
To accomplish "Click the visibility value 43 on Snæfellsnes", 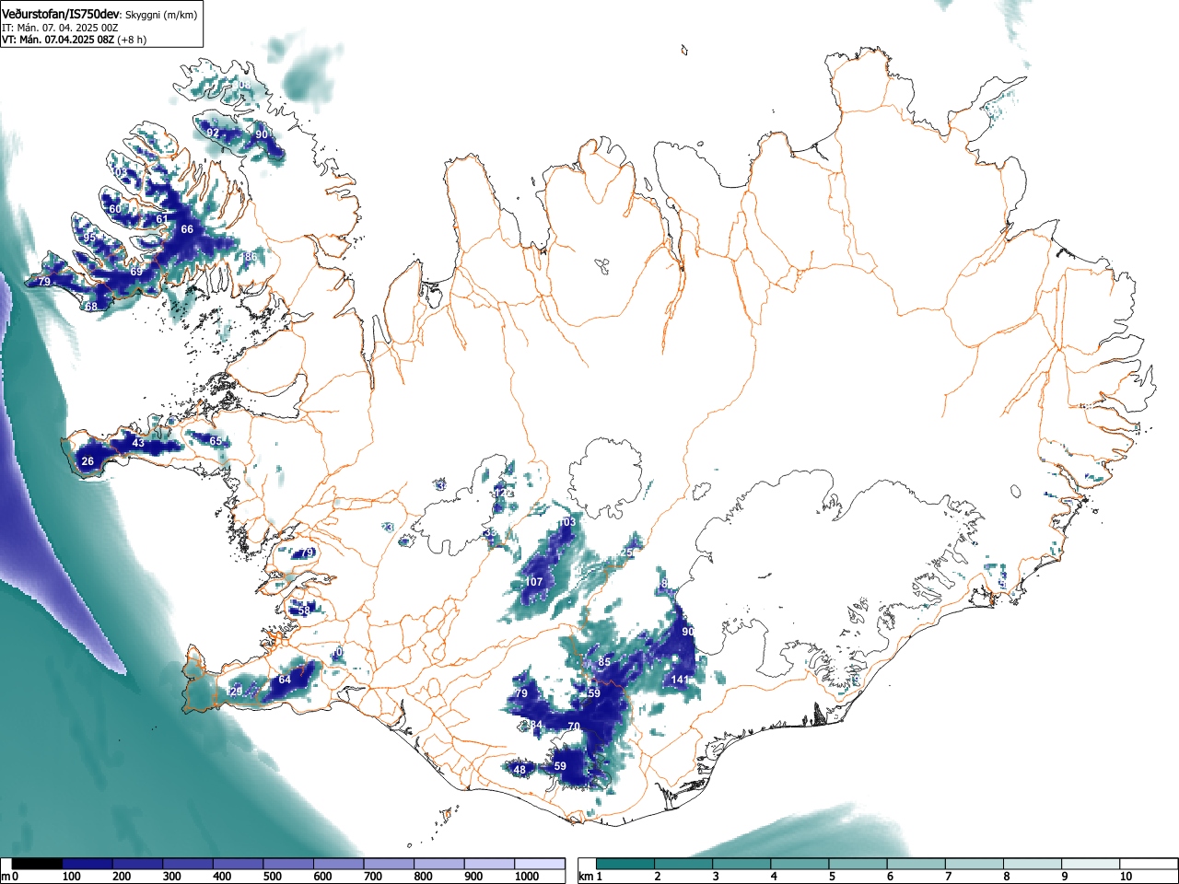I will click(x=138, y=443).
